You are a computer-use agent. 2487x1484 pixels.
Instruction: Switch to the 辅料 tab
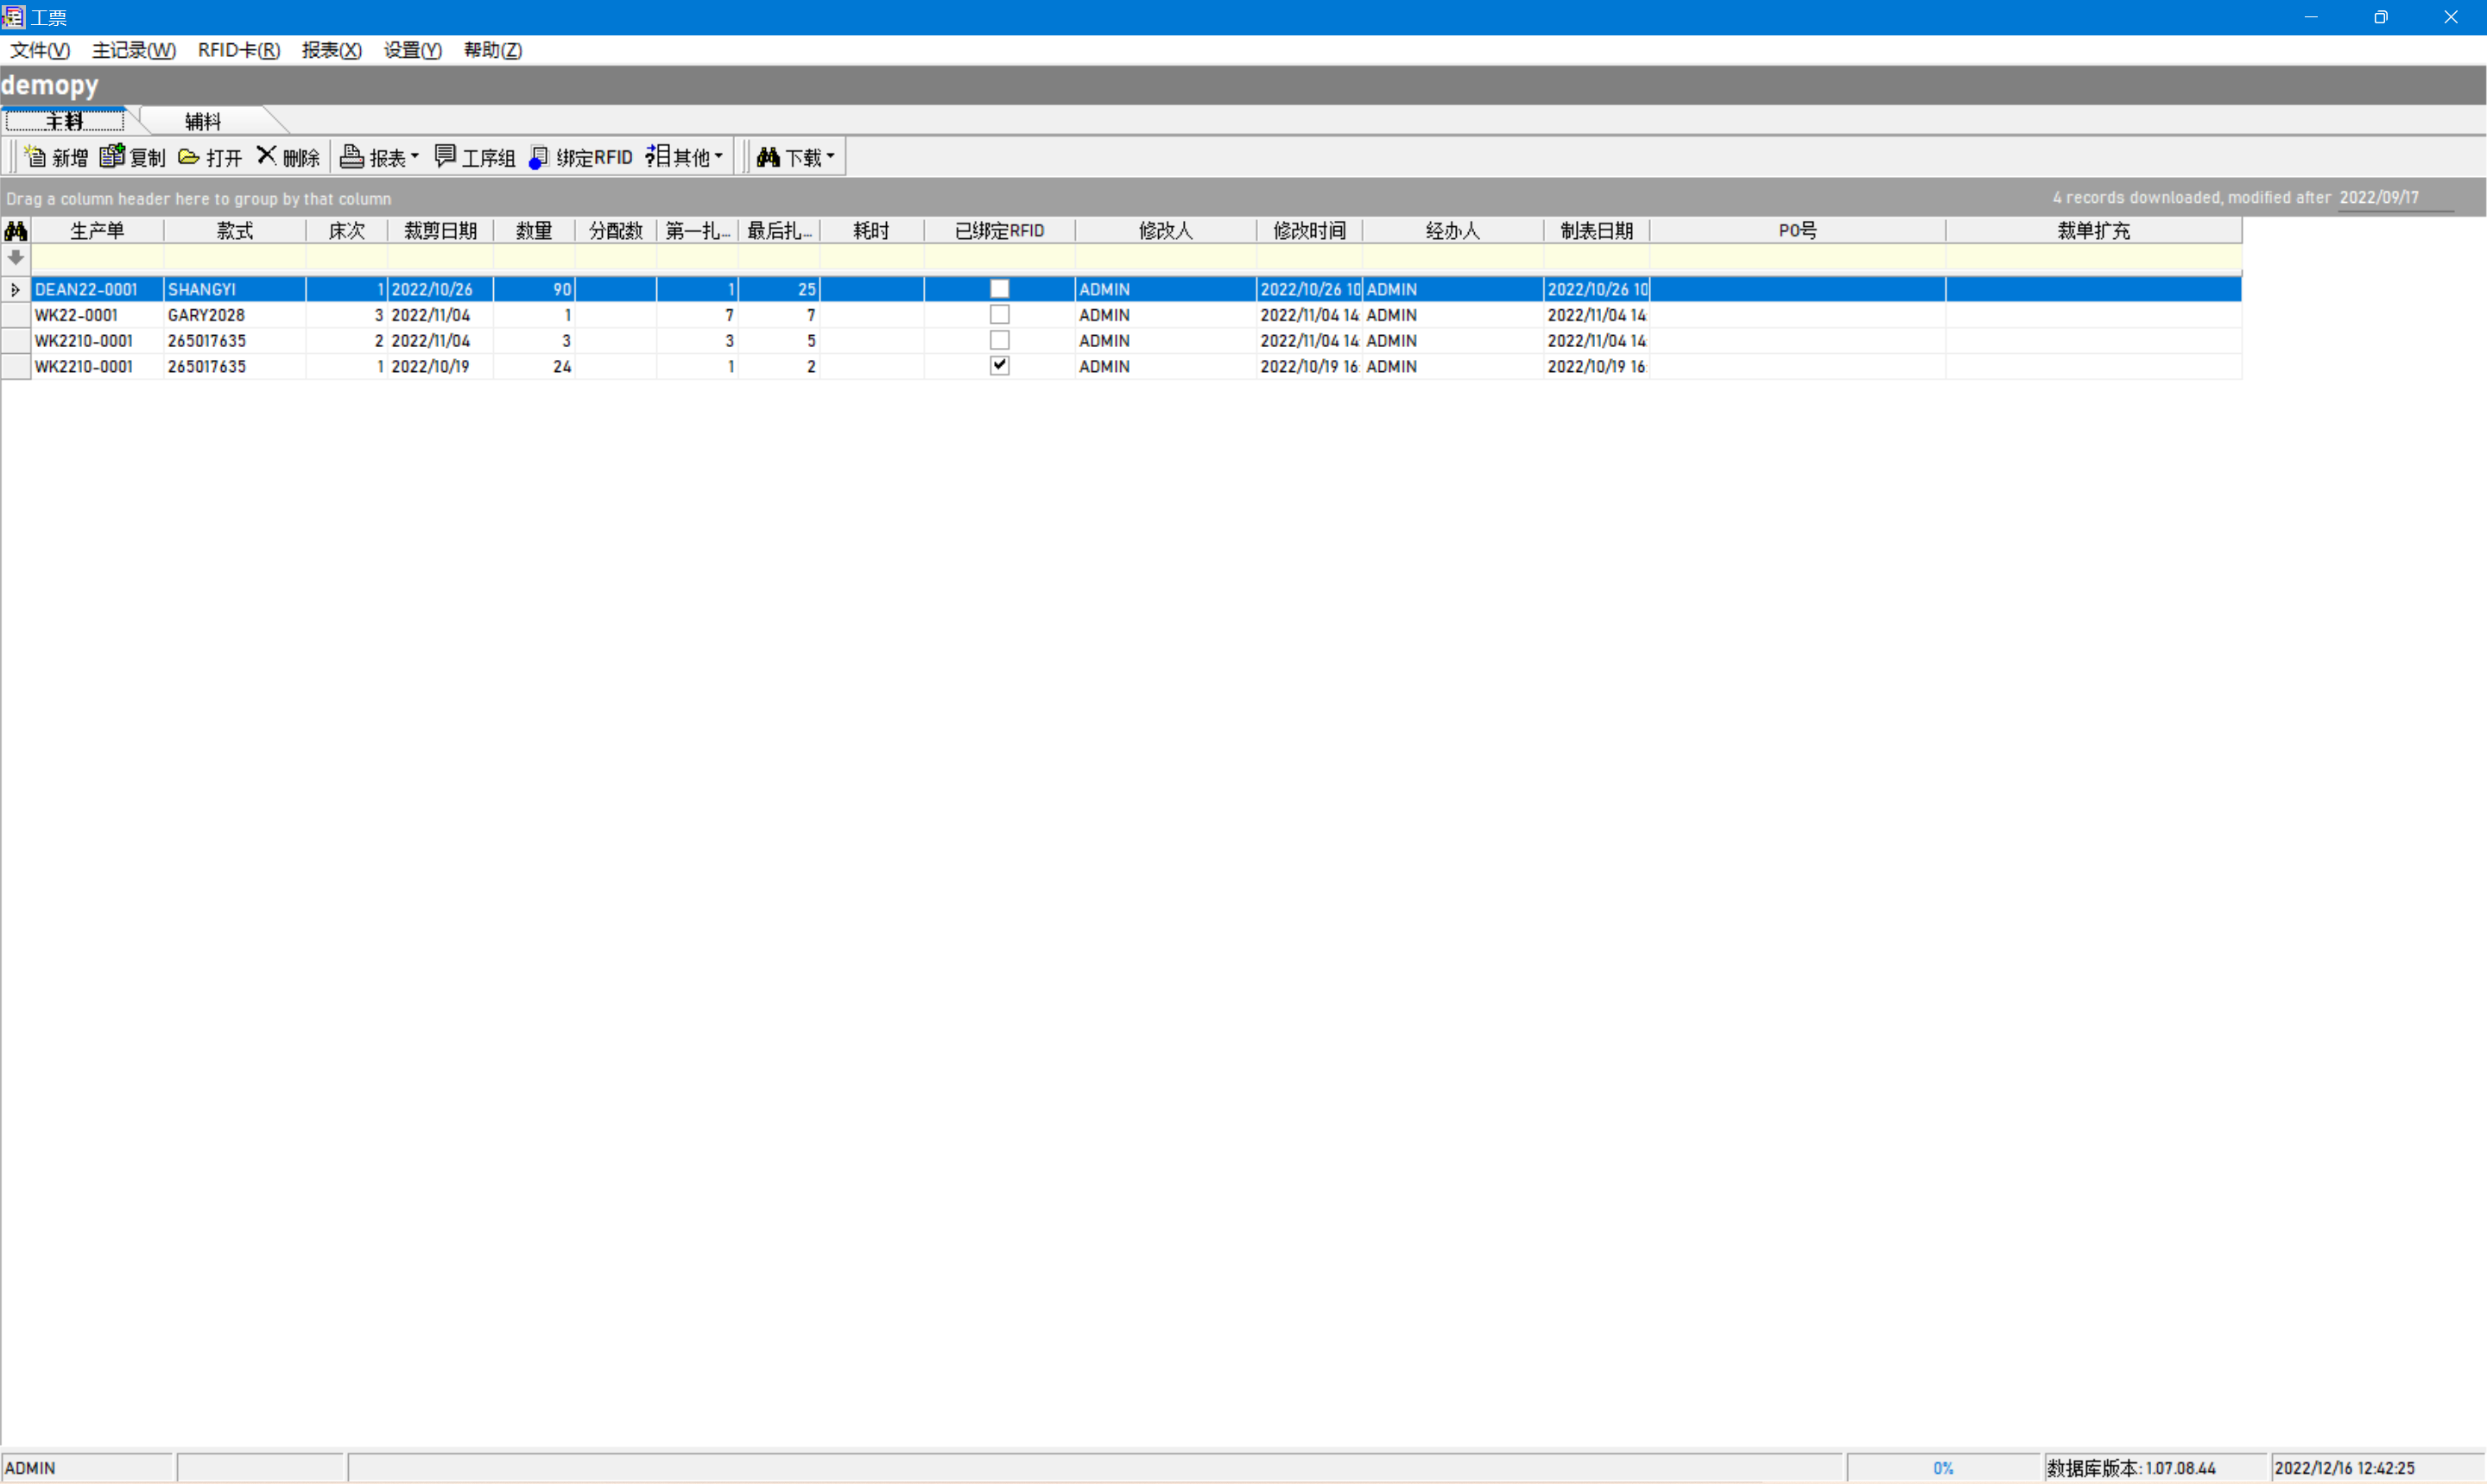(203, 121)
